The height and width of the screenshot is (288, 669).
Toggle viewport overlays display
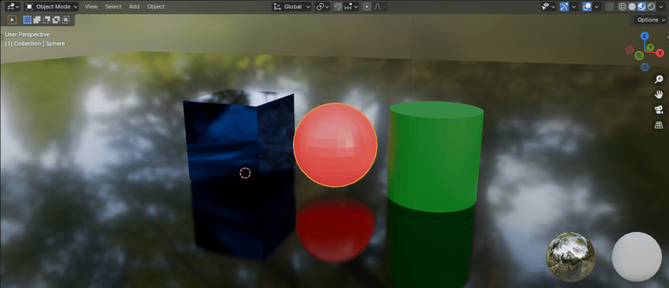pyautogui.click(x=587, y=7)
